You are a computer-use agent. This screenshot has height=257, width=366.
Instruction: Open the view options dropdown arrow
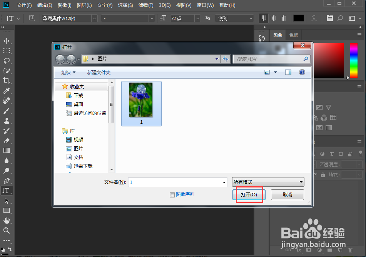[x=275, y=72]
